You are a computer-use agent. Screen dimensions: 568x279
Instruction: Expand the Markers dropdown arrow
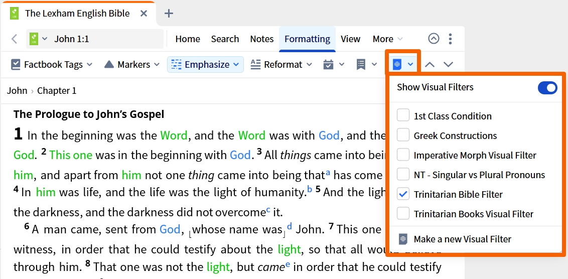point(157,65)
